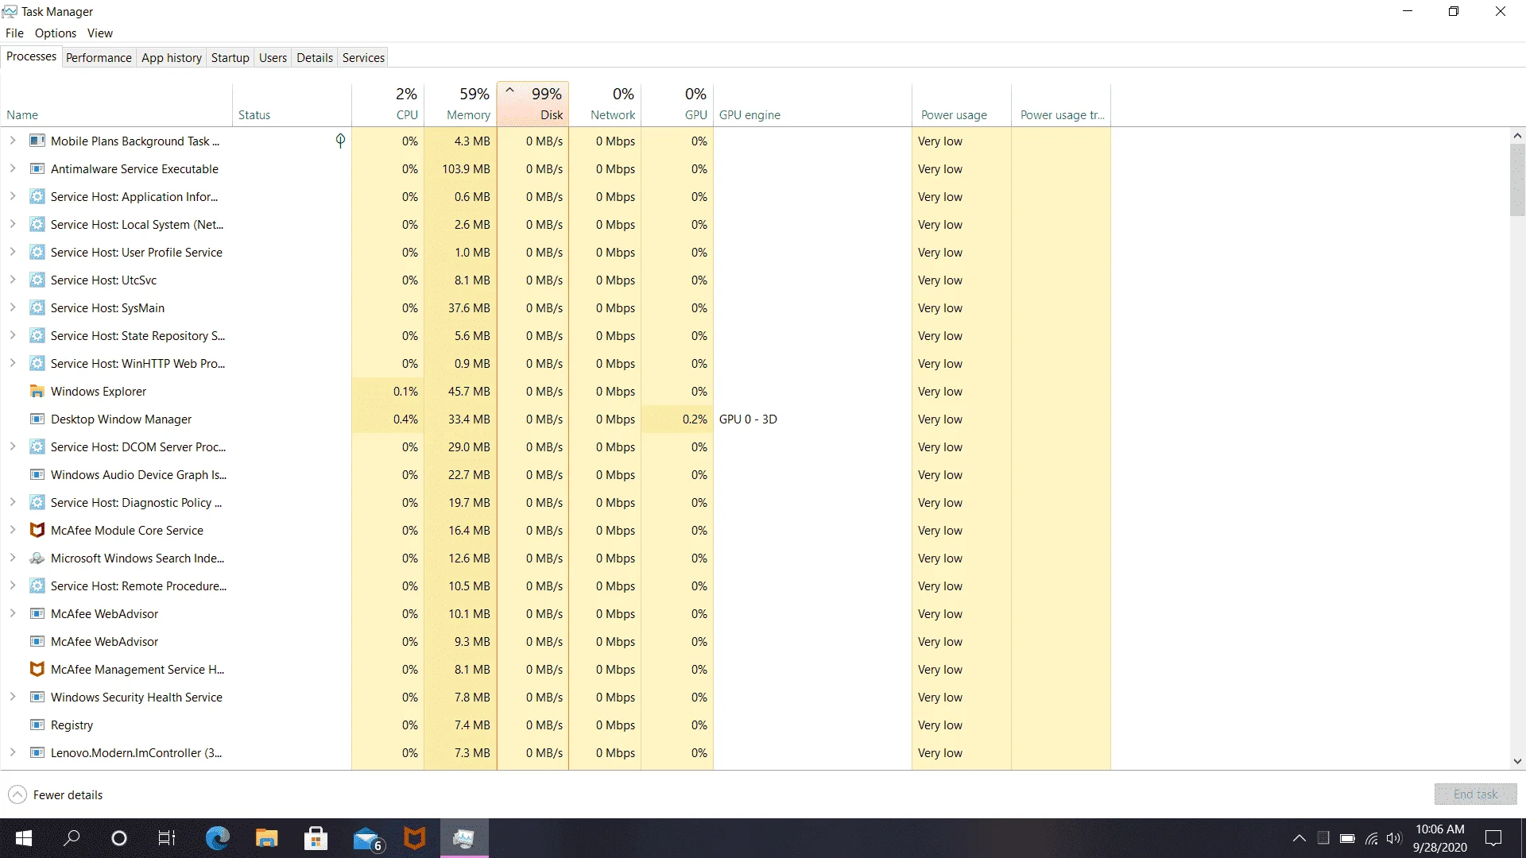Click the Windows Security Health Service icon

point(37,697)
